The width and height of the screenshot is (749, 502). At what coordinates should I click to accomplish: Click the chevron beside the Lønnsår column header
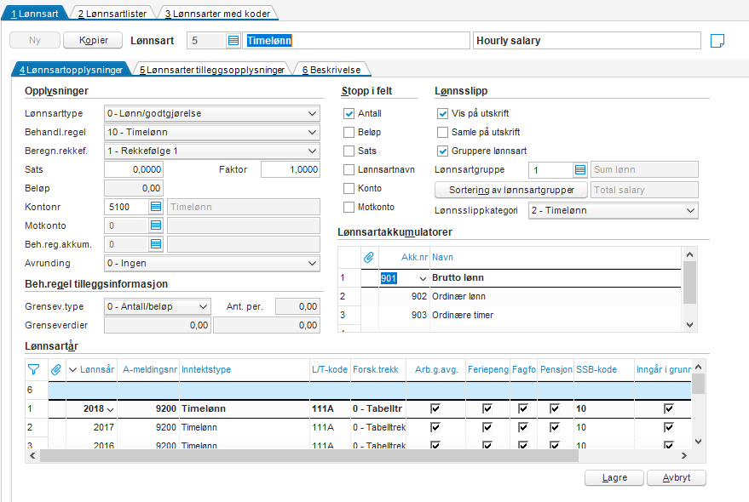tap(73, 369)
